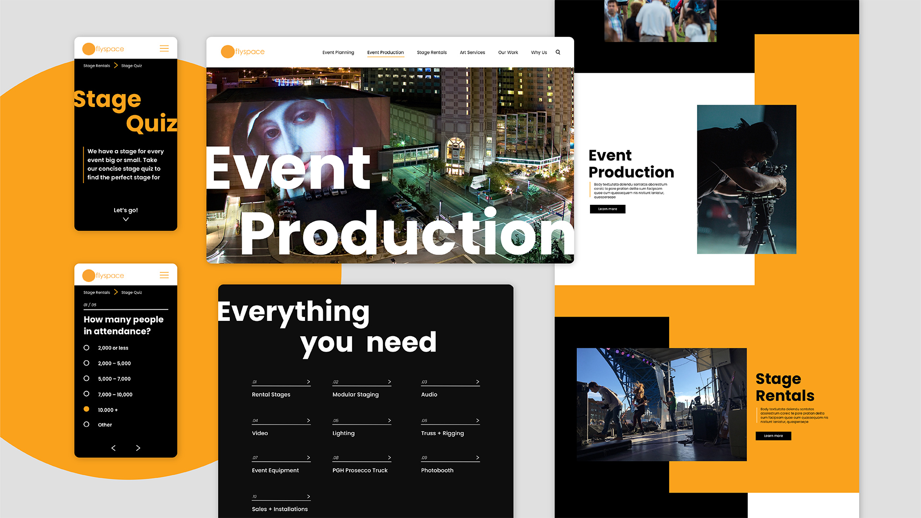The width and height of the screenshot is (921, 518).
Task: Click Event Equipment label
Action: click(275, 471)
